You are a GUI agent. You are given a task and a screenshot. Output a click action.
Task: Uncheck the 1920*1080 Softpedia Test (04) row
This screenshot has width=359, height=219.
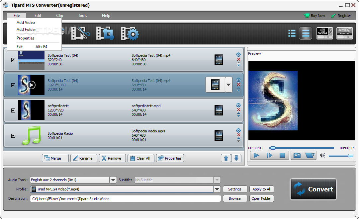pyautogui.click(x=13, y=85)
